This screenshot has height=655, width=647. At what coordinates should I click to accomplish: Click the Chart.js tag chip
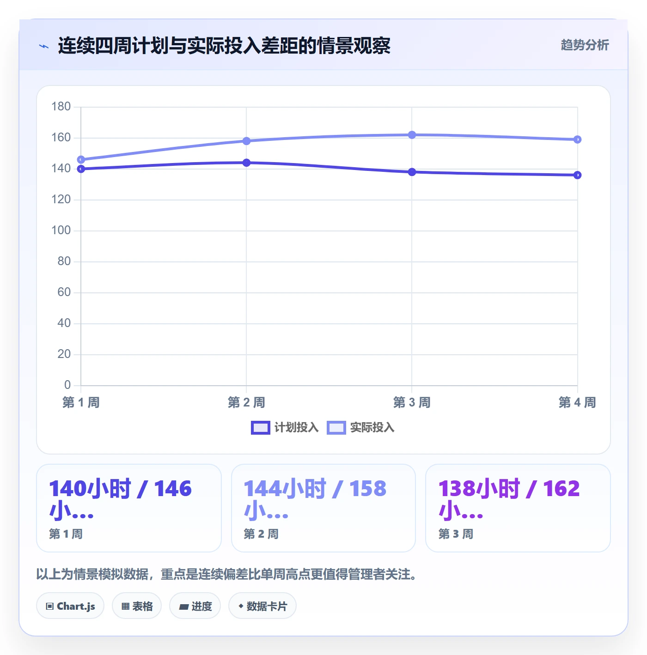tap(70, 606)
